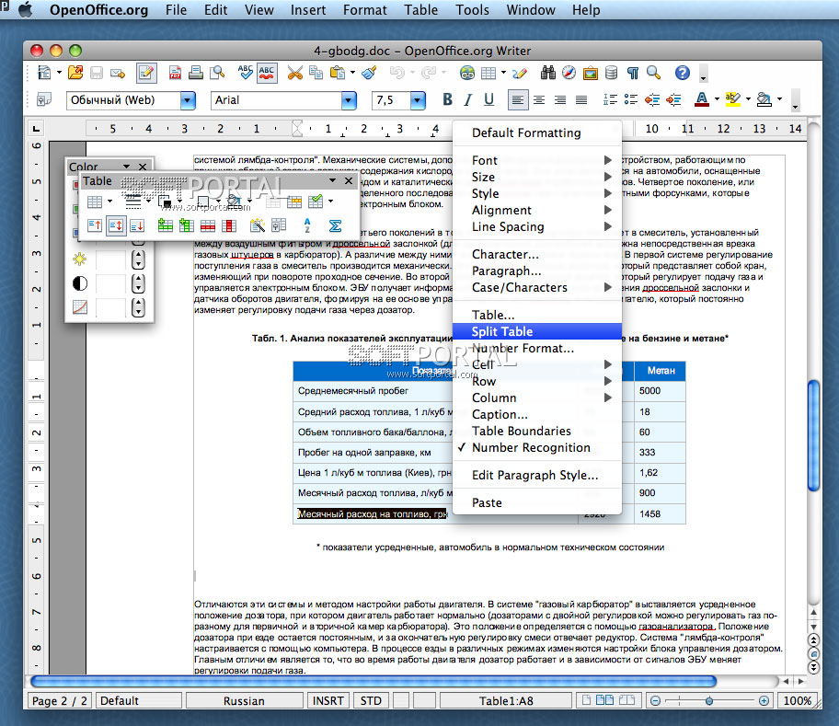Screen dimensions: 839x726
Task: Click the Sum sigma icon
Action: (x=335, y=225)
